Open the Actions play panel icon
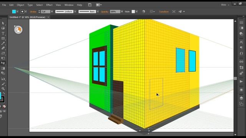Screen dimensions: 246x138 pos(241,81)
